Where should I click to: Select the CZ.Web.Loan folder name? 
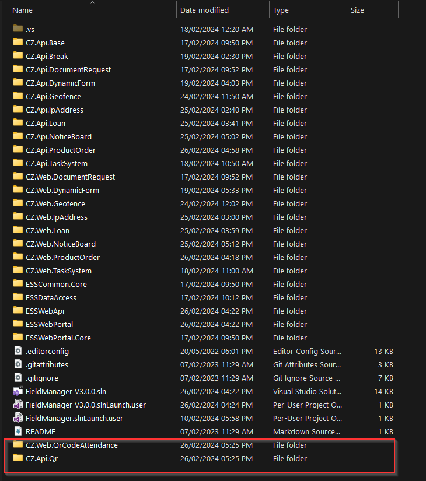(48, 231)
